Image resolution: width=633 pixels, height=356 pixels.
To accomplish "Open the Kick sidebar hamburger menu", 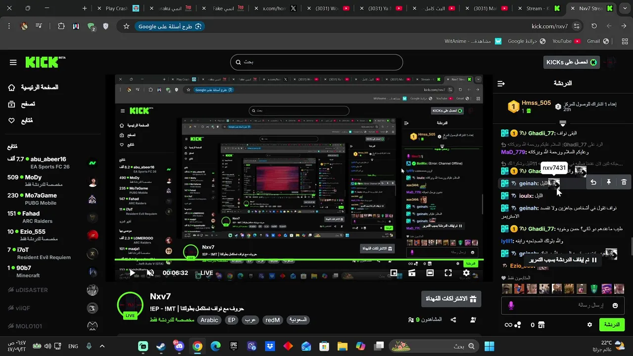I will pos(13,62).
